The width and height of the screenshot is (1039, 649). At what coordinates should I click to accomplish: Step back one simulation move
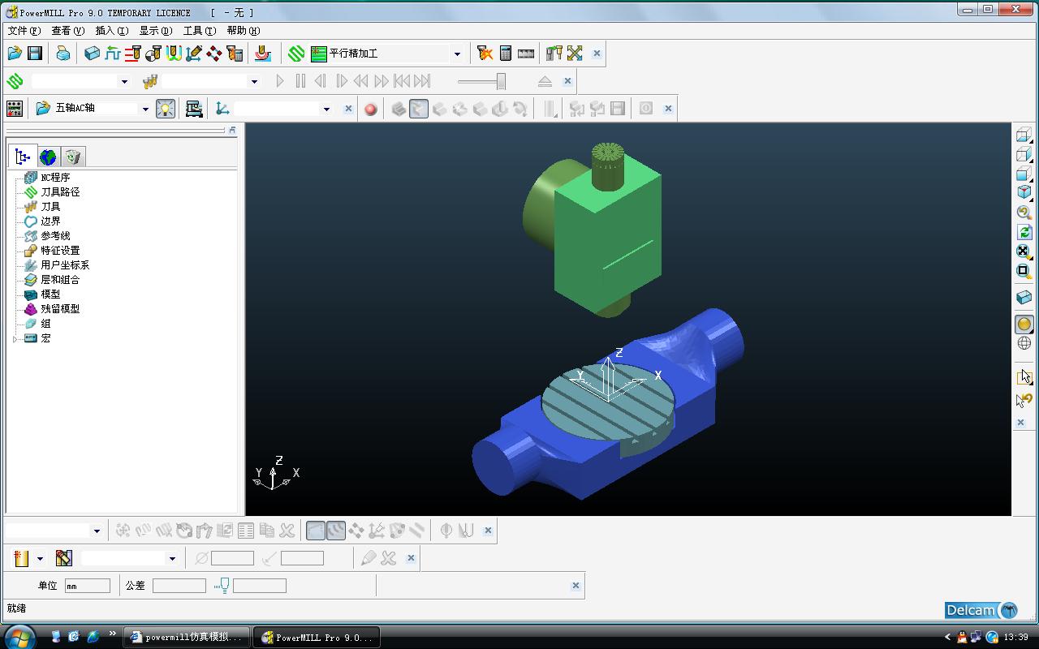(321, 81)
